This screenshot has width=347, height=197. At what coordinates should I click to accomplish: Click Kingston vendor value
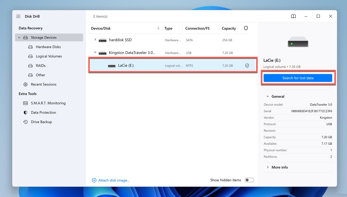(326, 118)
